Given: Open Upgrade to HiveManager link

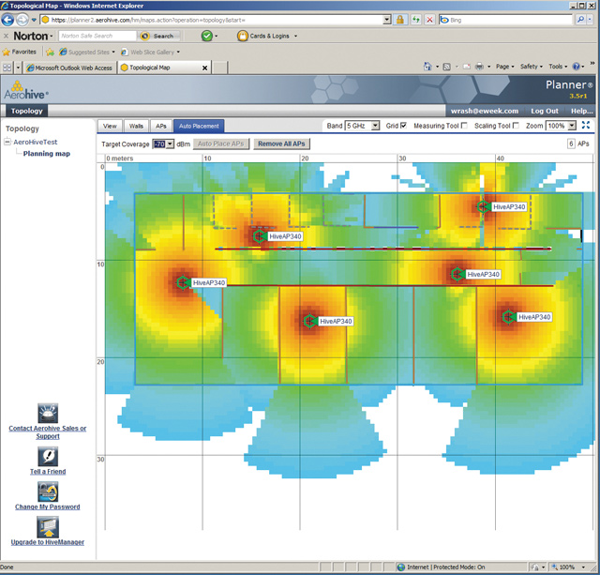Looking at the screenshot, I should tap(48, 542).
